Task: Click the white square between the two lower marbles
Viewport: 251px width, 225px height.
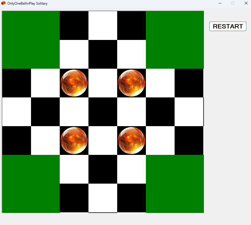Action: 103,141
